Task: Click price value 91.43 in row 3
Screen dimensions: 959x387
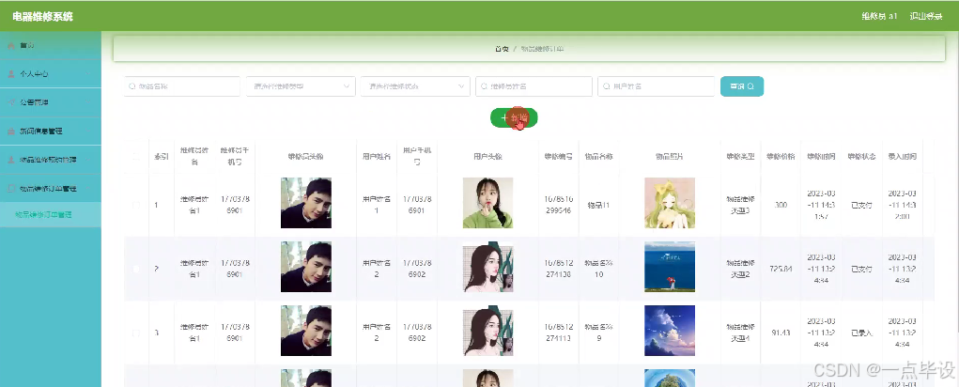Action: [x=781, y=333]
